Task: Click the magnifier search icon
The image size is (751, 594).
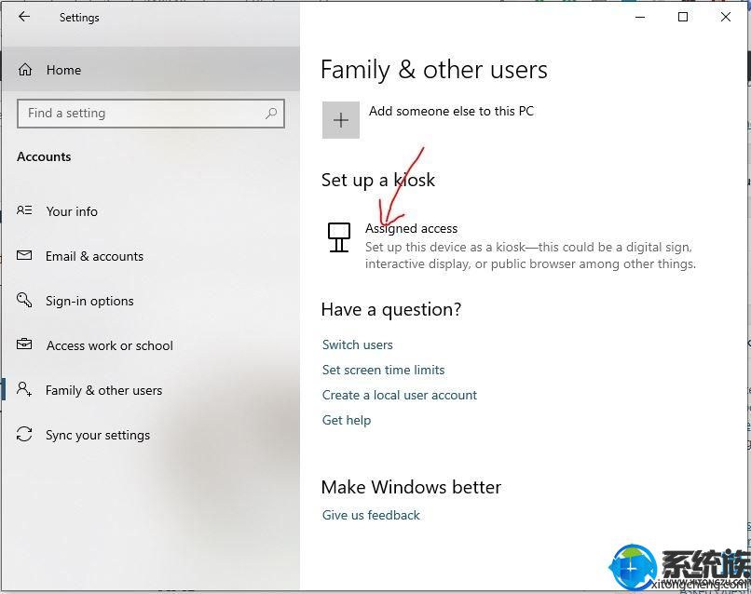Action: 271,114
